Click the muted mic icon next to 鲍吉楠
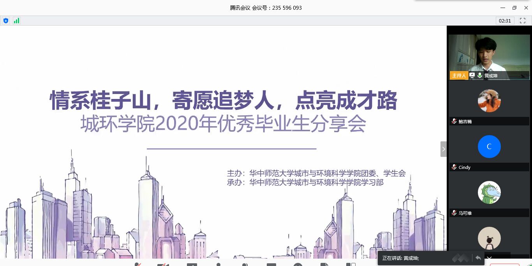The image size is (532, 266). 454,122
